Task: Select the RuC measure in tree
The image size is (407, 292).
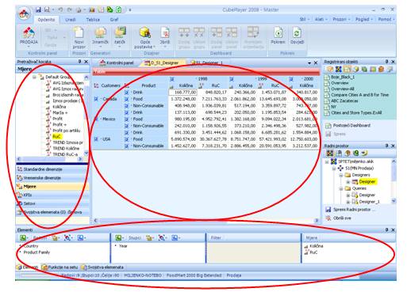Action: (x=56, y=136)
